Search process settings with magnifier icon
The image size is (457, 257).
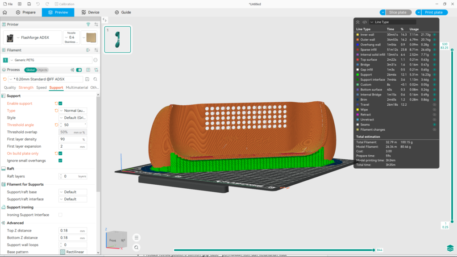tap(96, 79)
